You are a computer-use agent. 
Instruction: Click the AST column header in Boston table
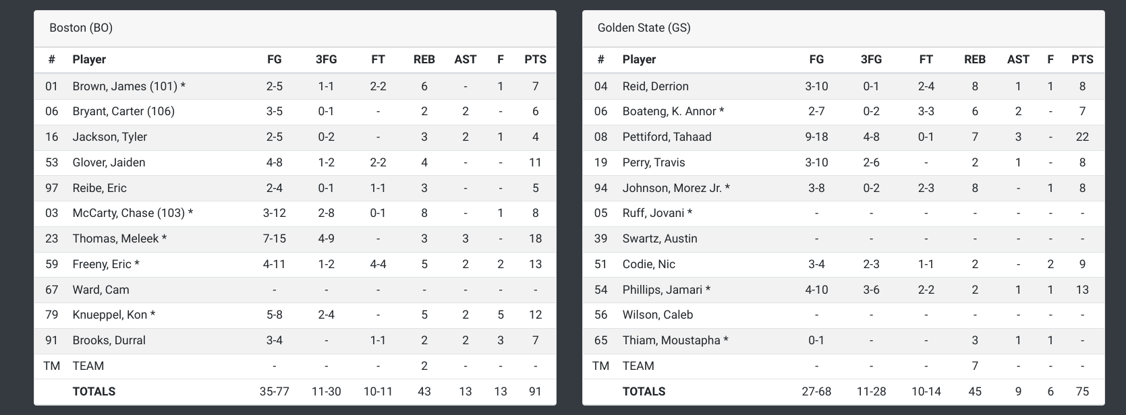[x=466, y=59]
